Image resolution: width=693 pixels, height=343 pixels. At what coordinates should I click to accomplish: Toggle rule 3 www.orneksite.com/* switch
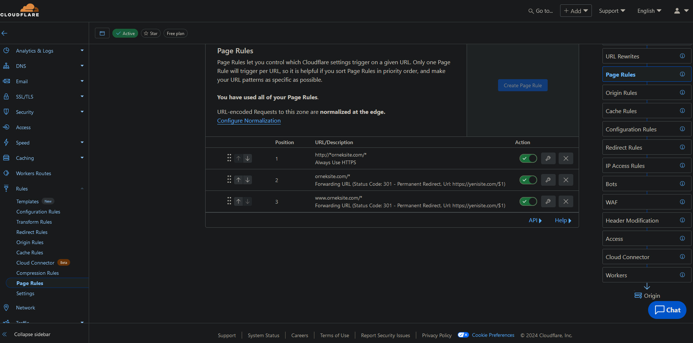click(528, 201)
